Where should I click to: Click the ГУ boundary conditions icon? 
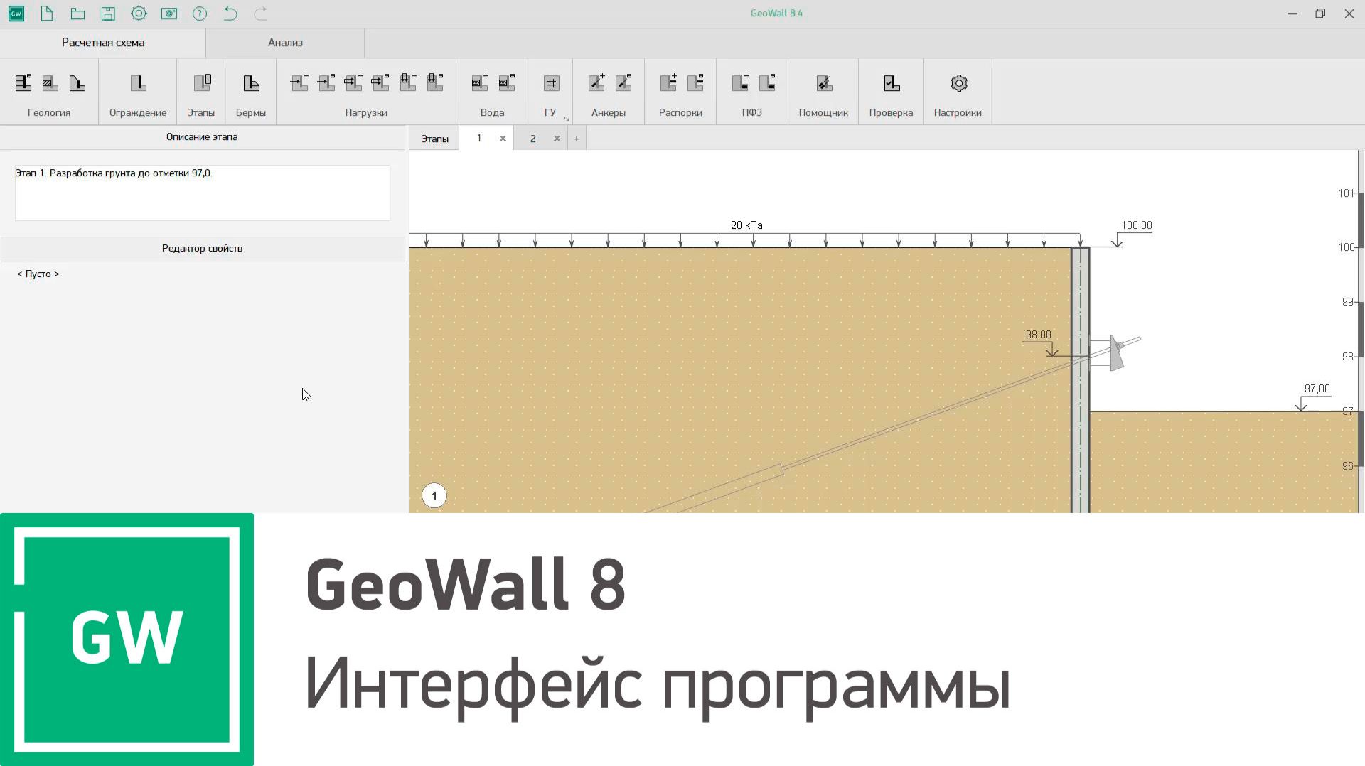pyautogui.click(x=550, y=83)
